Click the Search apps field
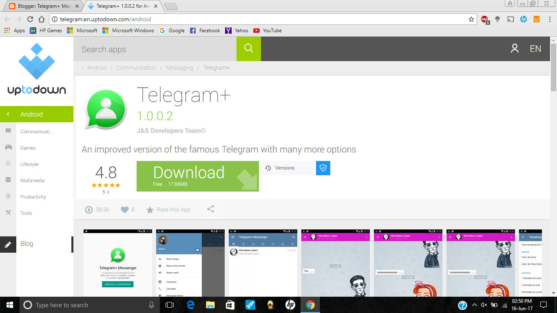 155,49
